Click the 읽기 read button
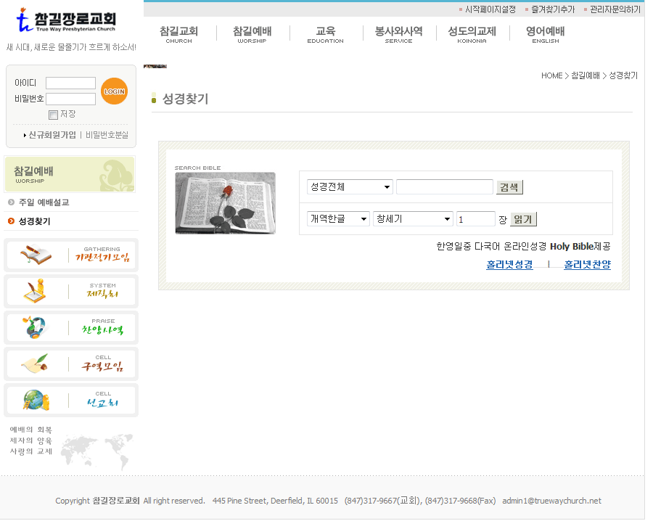 523,219
